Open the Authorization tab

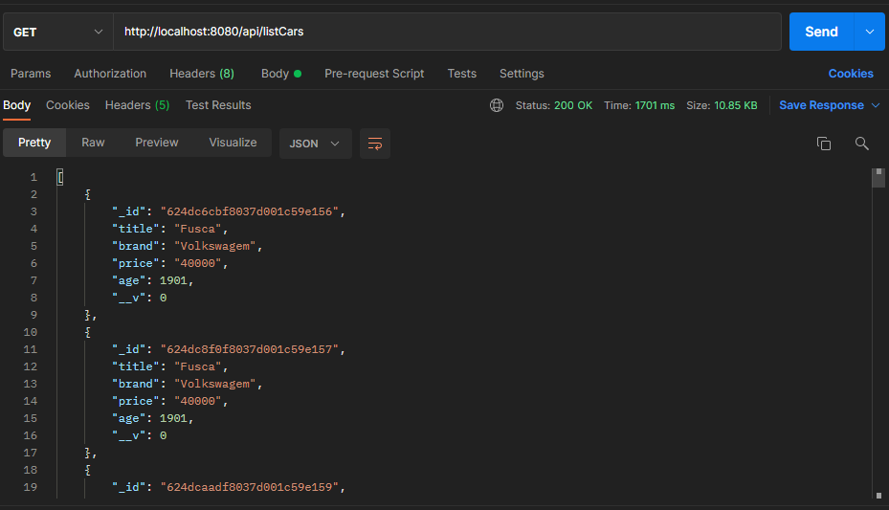click(x=110, y=74)
